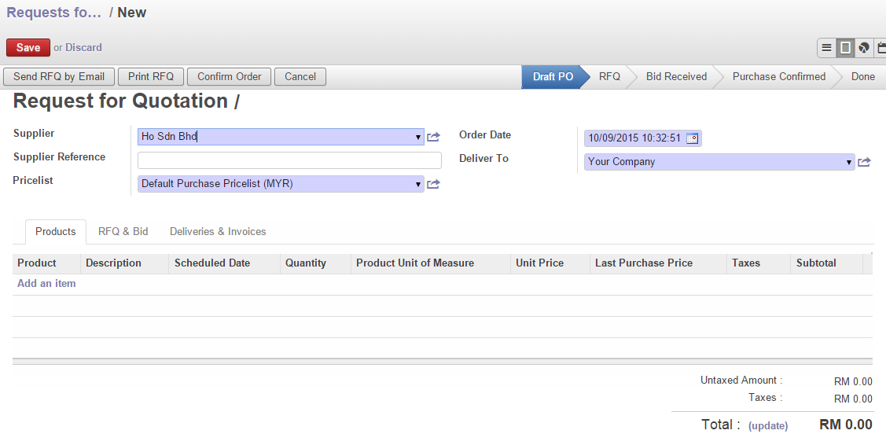Select the RFQ status stage
Image resolution: width=886 pixels, height=445 pixels.
pos(609,77)
